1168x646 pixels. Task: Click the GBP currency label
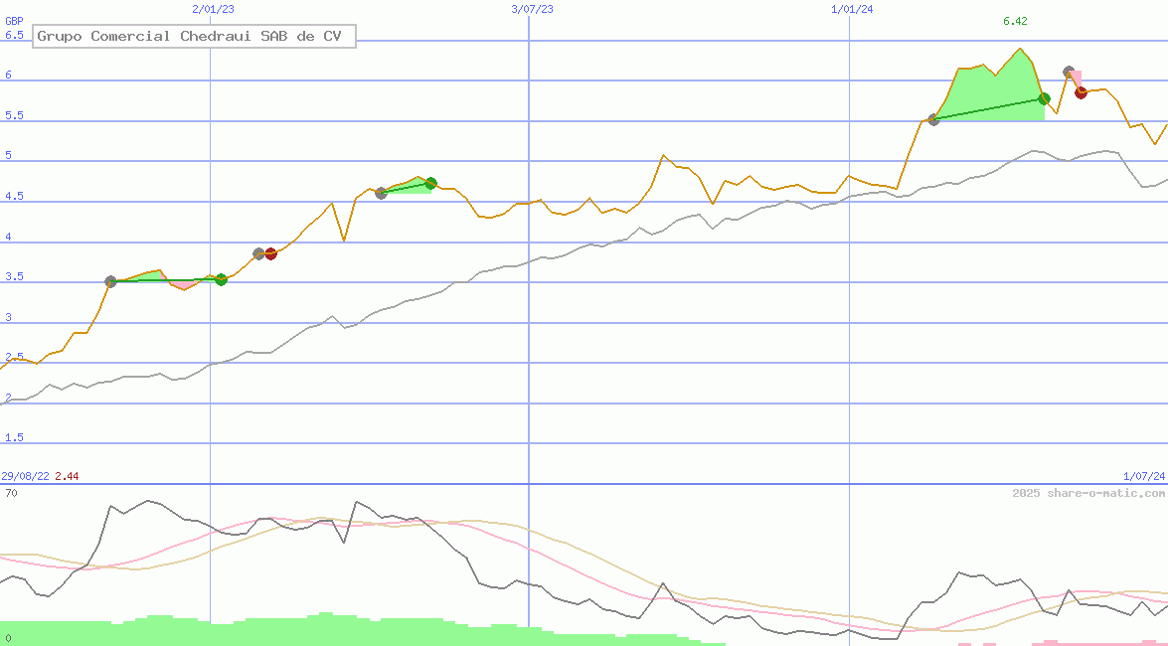tap(14, 21)
